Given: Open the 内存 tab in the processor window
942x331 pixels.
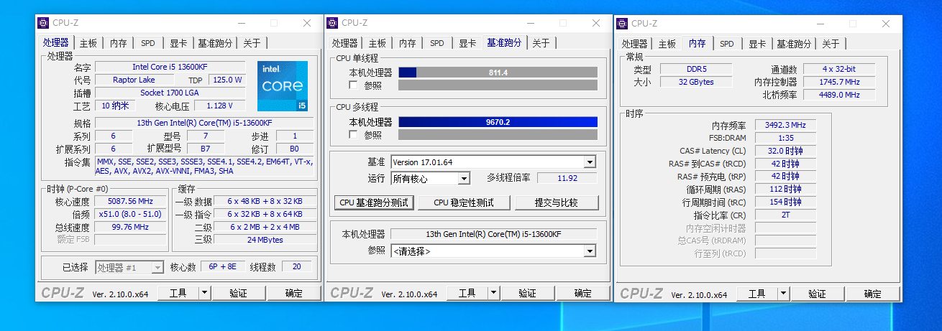Looking at the screenshot, I should [119, 44].
